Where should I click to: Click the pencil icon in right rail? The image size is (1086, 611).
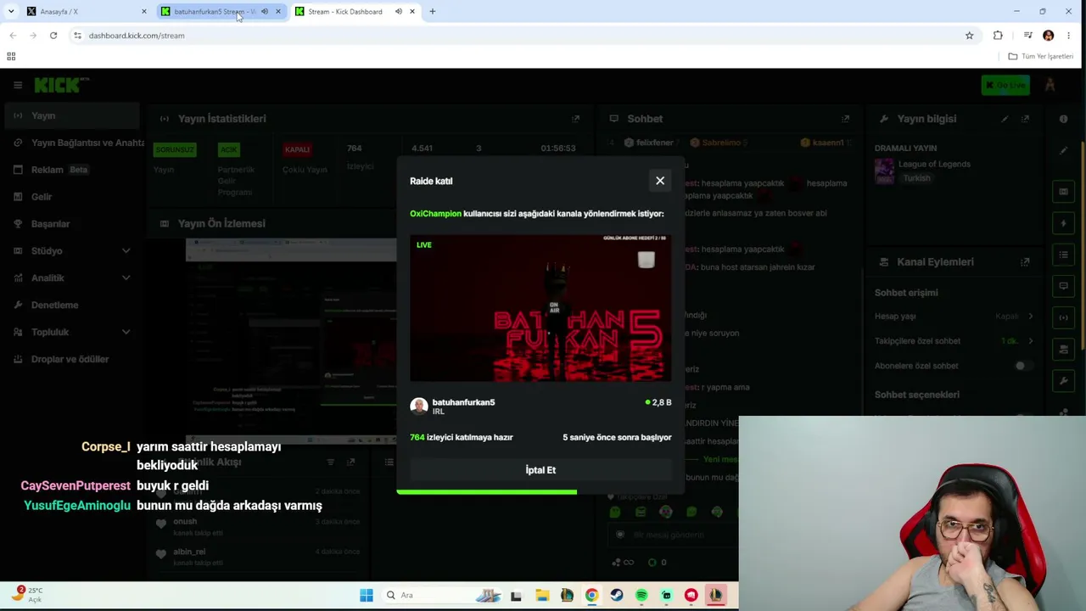point(1063,150)
